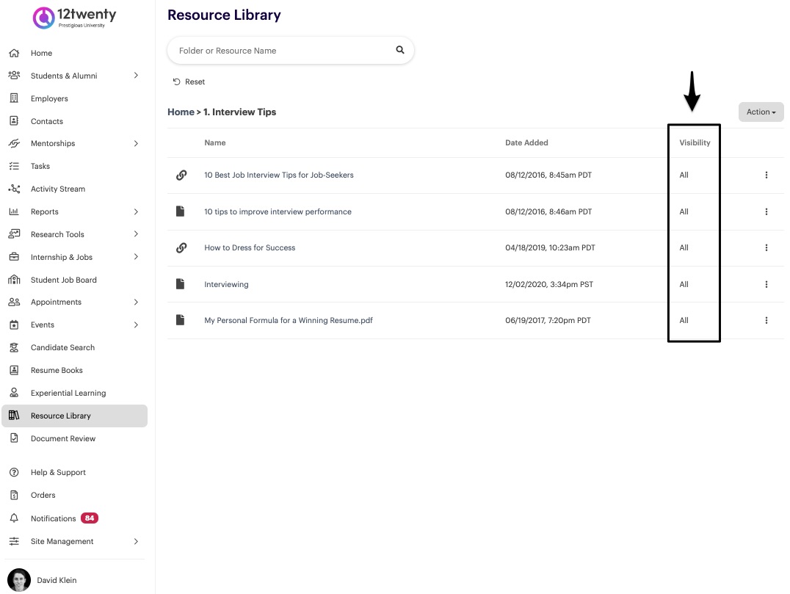790x594 pixels.
Task: Click file icon beside My Personal Formula resume
Action: [x=181, y=320]
